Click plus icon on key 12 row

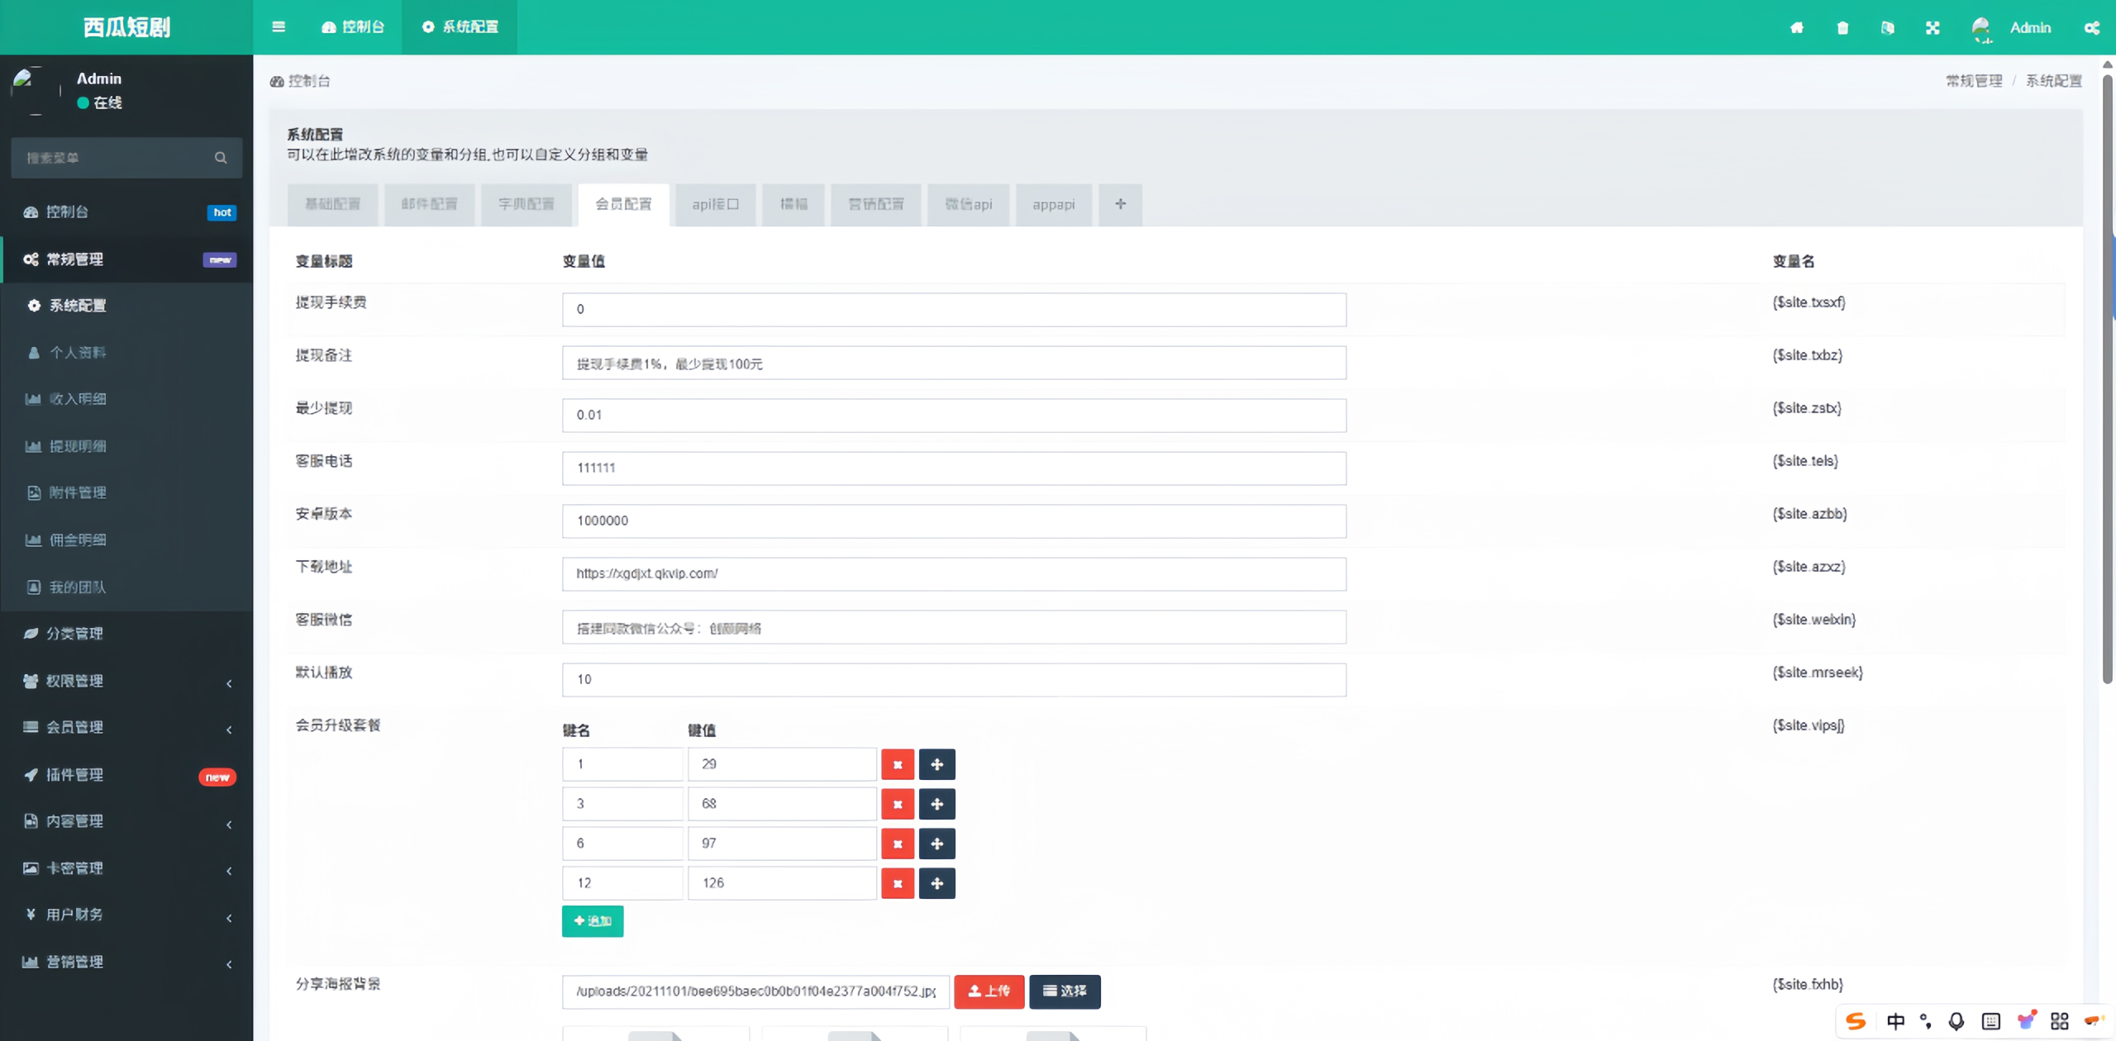[936, 883]
